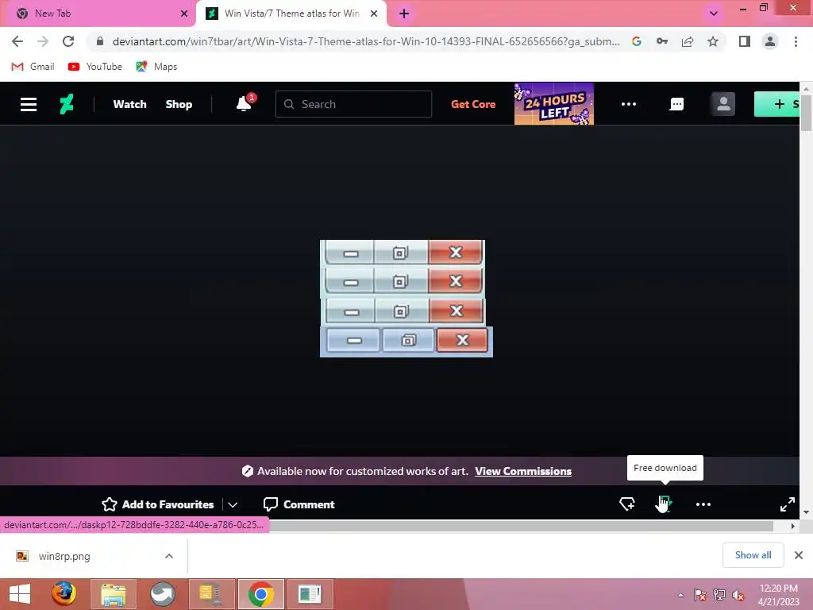Open the downloaded win8rp.png file

pyautogui.click(x=64, y=556)
